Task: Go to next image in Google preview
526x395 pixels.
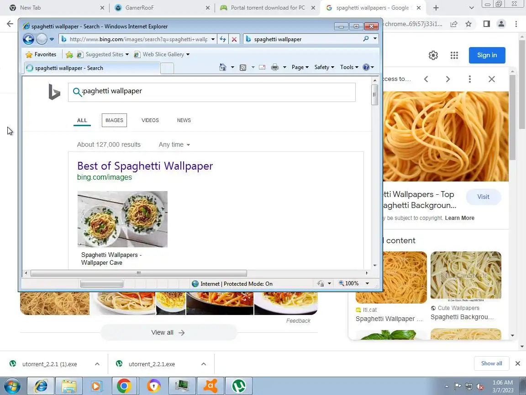Action: click(448, 79)
